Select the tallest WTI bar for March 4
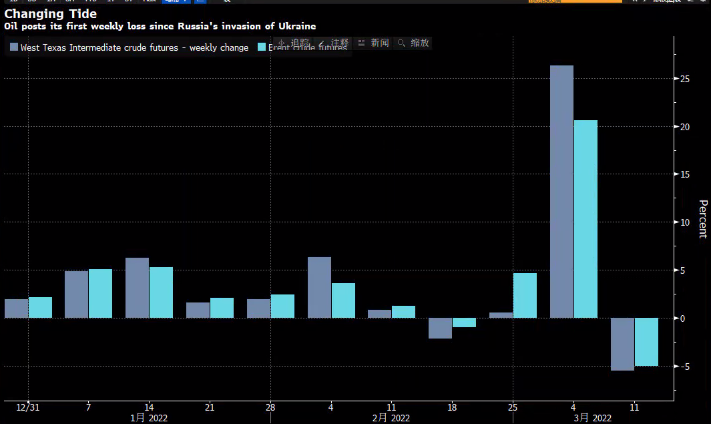This screenshot has width=711, height=424. click(x=561, y=191)
